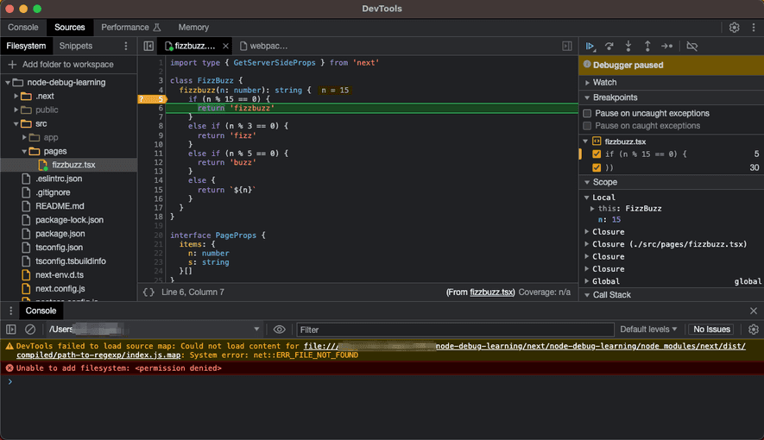Resume script execution in debugger
The width and height of the screenshot is (764, 440).
(x=590, y=46)
